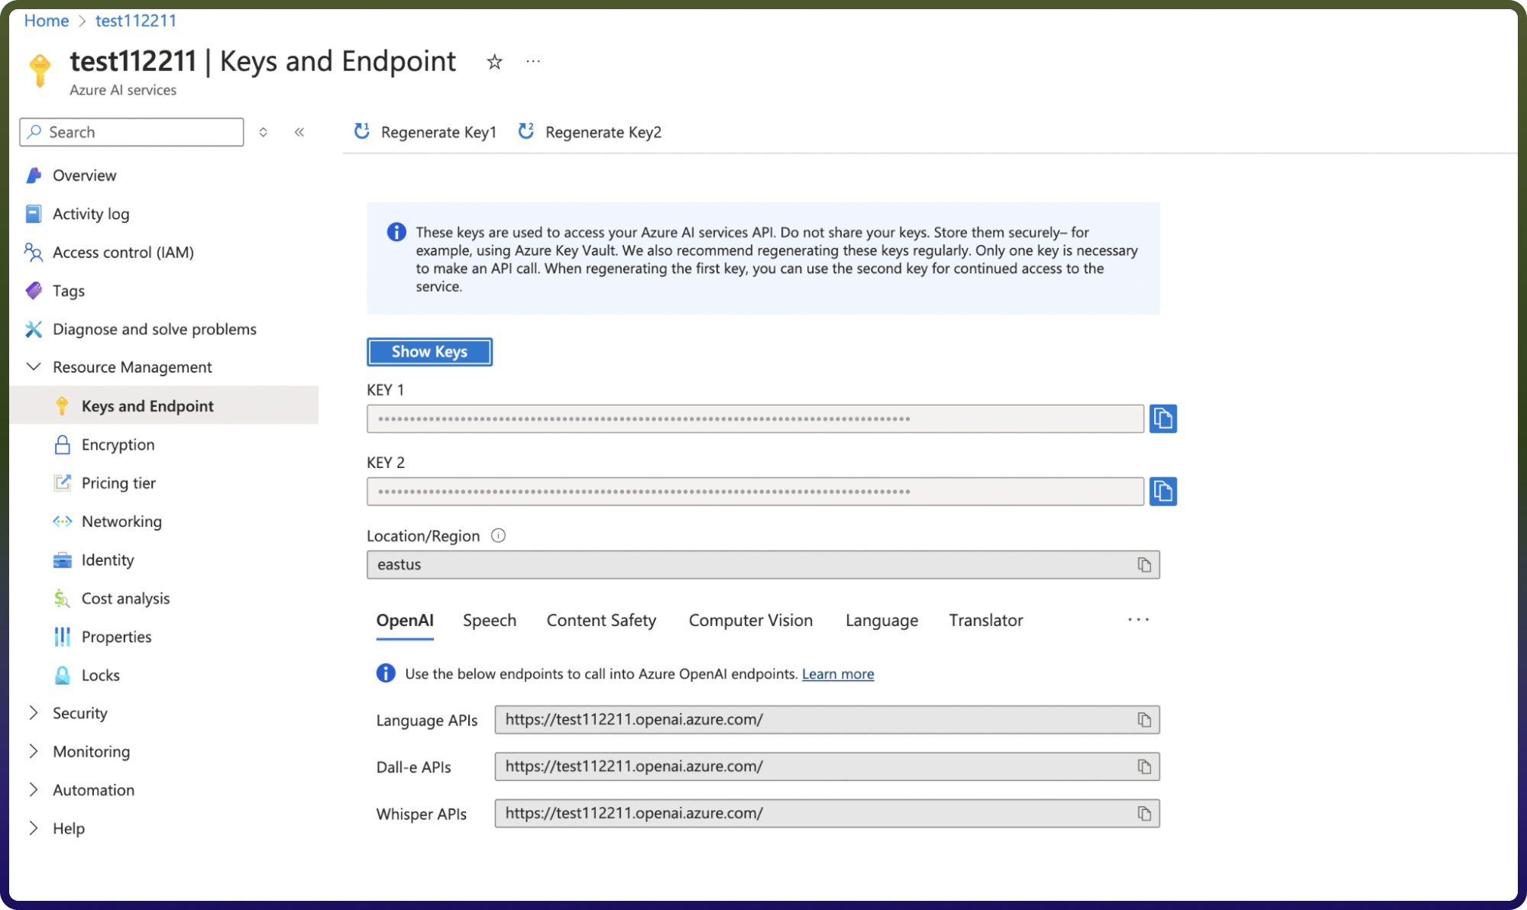Click the Language APIs endpoint field
The image size is (1527, 910).
point(827,720)
